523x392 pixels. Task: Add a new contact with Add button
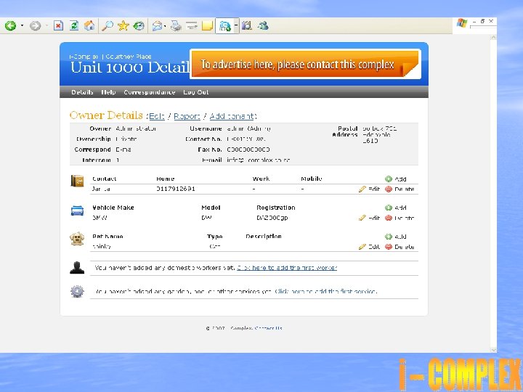396,179
